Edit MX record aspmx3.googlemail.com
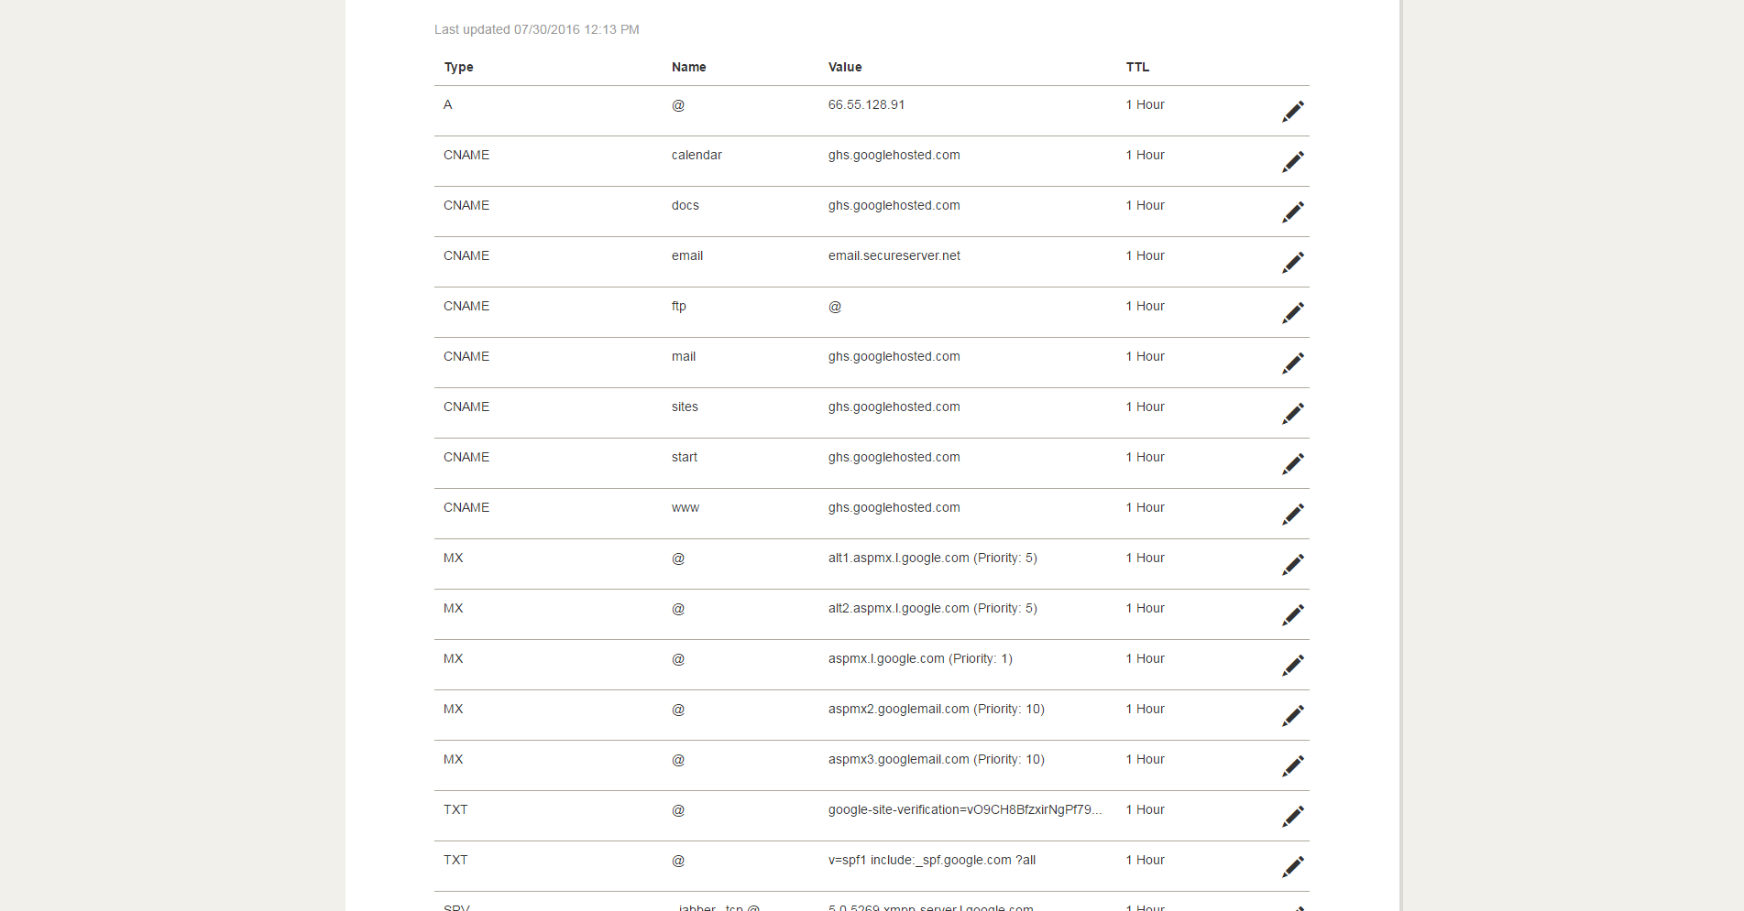Screen dimensions: 1744x911 (1293, 766)
